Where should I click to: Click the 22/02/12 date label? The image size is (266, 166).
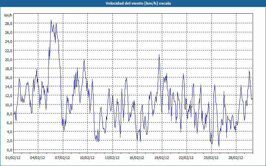pos(186,158)
